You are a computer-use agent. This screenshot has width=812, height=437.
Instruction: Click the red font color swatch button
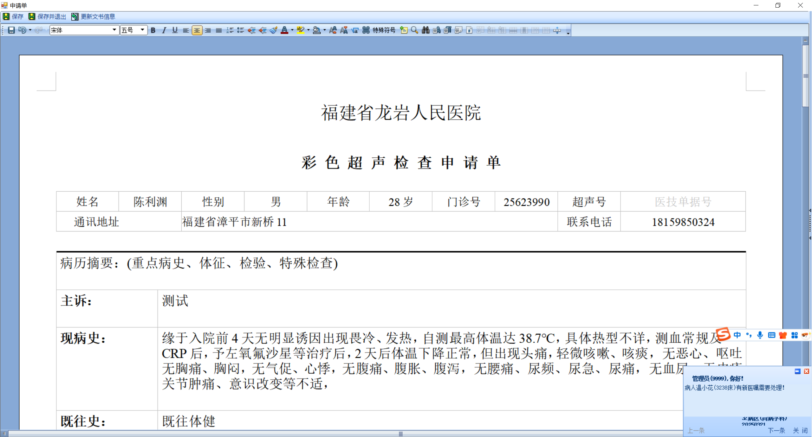point(284,30)
